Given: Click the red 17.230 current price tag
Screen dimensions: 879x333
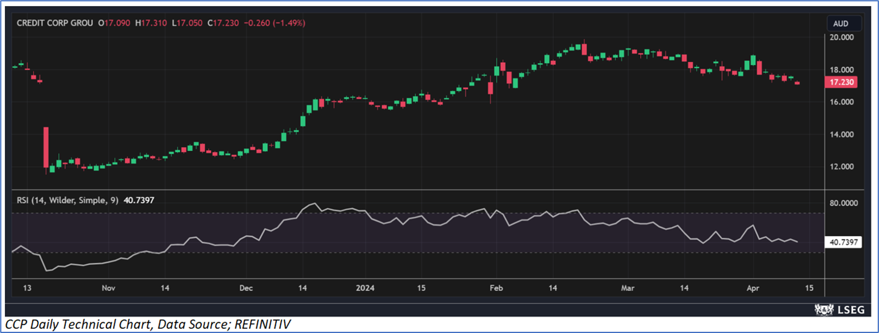Looking at the screenshot, I should pos(842,82).
